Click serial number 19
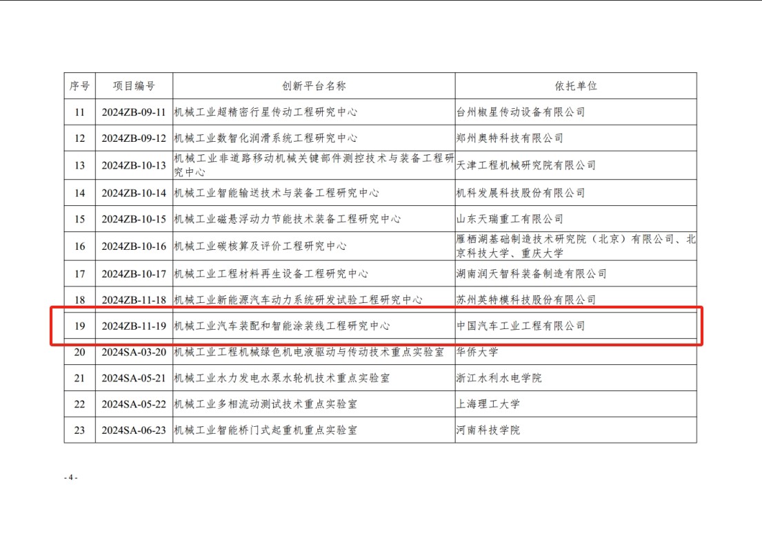This screenshot has height=537, width=762. [x=80, y=326]
